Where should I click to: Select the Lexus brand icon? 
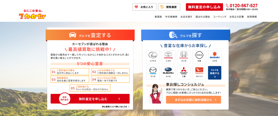153,57
